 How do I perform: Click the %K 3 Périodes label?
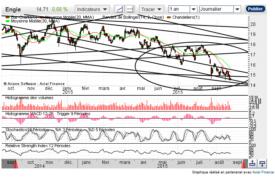pos(68,130)
